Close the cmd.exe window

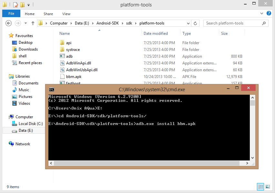[x=248, y=88]
